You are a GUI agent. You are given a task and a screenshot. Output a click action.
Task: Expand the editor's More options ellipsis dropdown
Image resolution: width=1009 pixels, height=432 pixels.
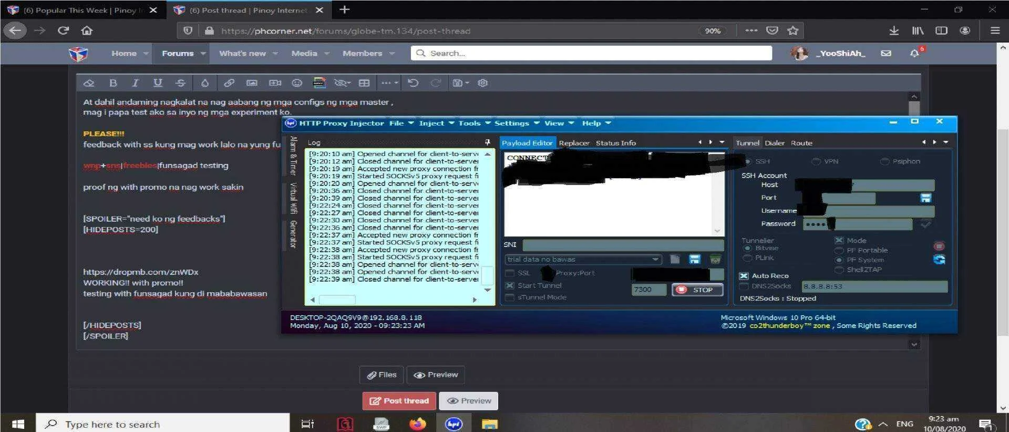tap(389, 83)
